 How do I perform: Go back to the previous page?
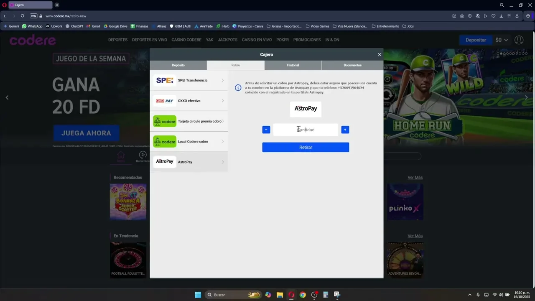pyautogui.click(x=5, y=16)
